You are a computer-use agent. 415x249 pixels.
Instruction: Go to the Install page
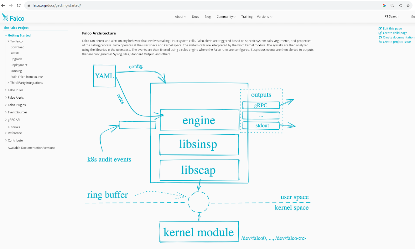click(15, 53)
